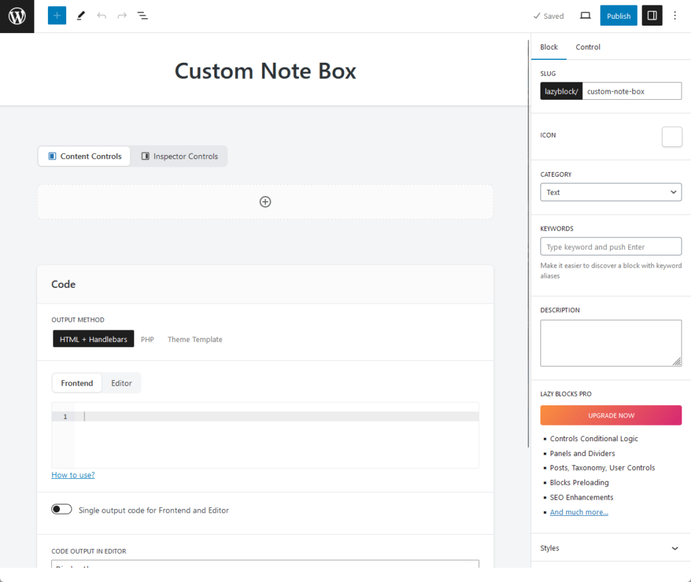Click the LAZY BLOCKS PRO heading
This screenshot has height=582, width=691.
pos(566,394)
